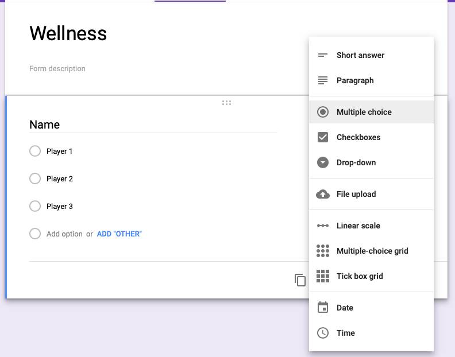
Task: Click the Short answer icon
Action: tap(323, 56)
